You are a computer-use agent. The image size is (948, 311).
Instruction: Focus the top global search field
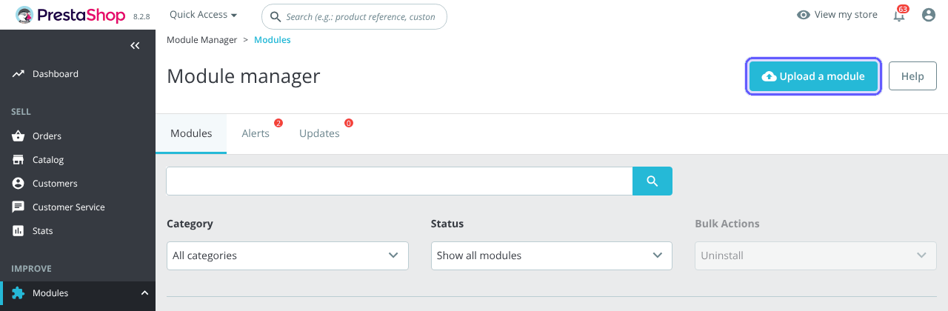click(354, 16)
